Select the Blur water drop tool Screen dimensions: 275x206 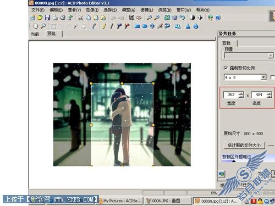pos(196,26)
